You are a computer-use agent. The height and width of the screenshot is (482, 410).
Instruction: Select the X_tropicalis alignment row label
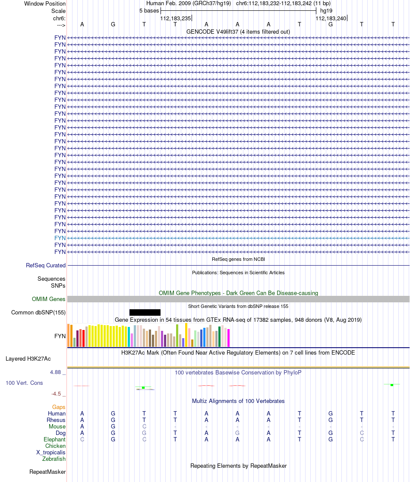coord(50,453)
